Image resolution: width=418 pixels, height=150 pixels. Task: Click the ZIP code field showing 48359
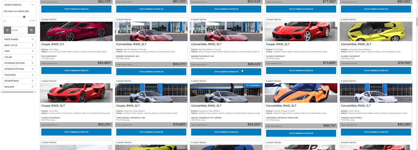coord(19,30)
